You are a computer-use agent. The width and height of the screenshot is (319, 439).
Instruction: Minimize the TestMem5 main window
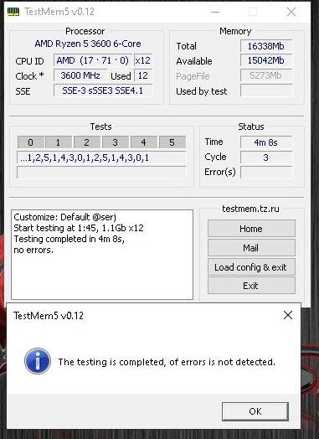click(215, 12)
